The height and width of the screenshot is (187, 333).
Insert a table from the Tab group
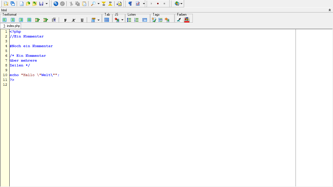(107, 20)
